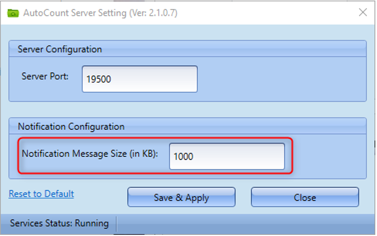Click empty space right of the message size field

[326, 156]
